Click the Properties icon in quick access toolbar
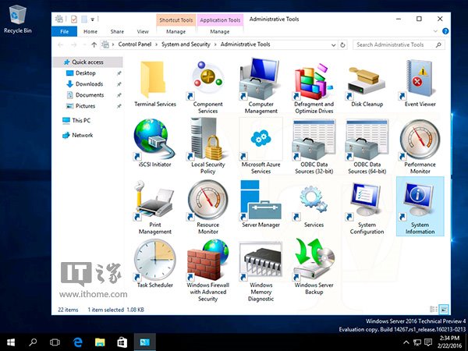This screenshot has width=468, height=351. tap(74, 19)
